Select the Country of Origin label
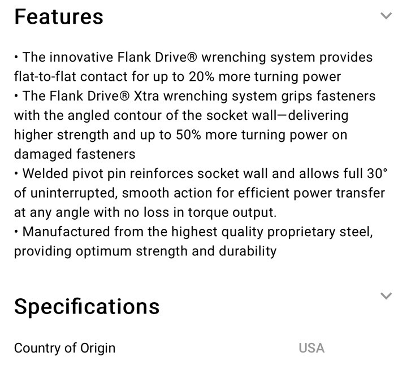This screenshot has width=411, height=383. point(65,349)
